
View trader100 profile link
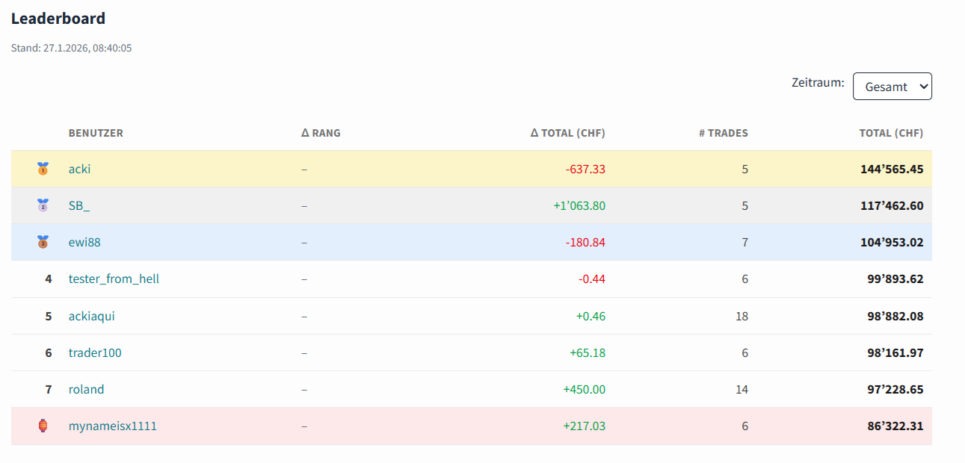pyautogui.click(x=95, y=352)
